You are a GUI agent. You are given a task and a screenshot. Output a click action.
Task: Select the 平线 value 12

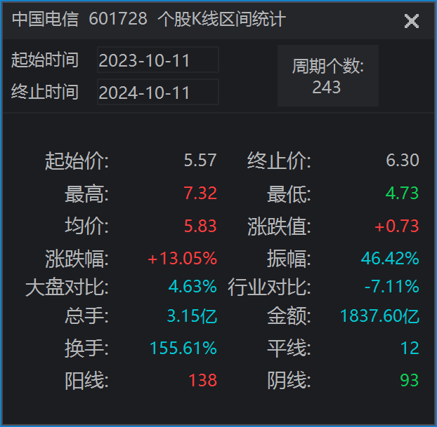(x=410, y=348)
